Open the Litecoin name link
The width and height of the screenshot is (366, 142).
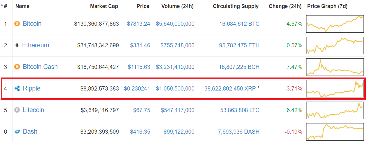[33, 110]
